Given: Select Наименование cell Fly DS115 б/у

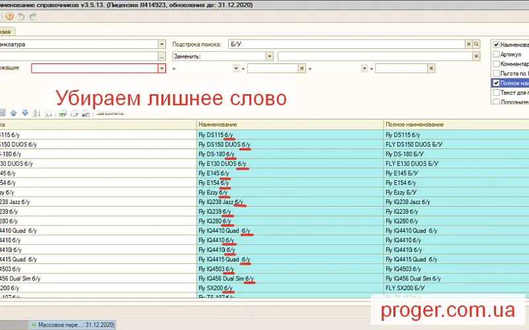Looking at the screenshot, I should pyautogui.click(x=290, y=135).
